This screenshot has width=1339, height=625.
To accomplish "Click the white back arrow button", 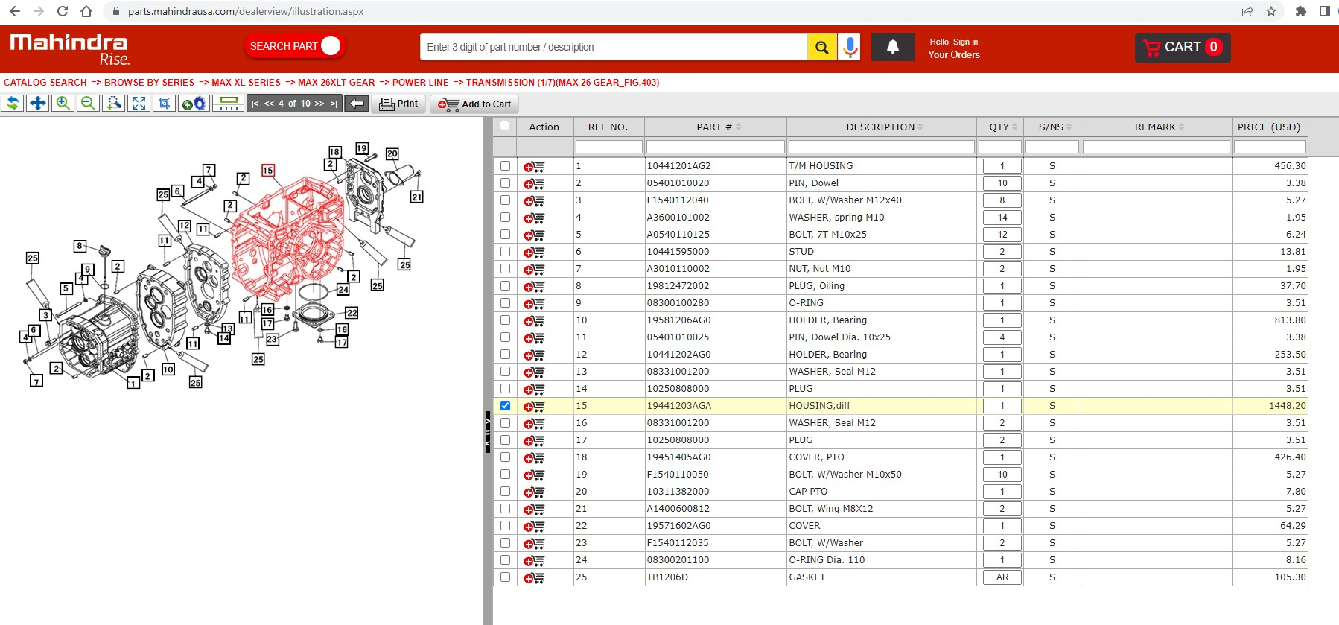I will point(357,104).
